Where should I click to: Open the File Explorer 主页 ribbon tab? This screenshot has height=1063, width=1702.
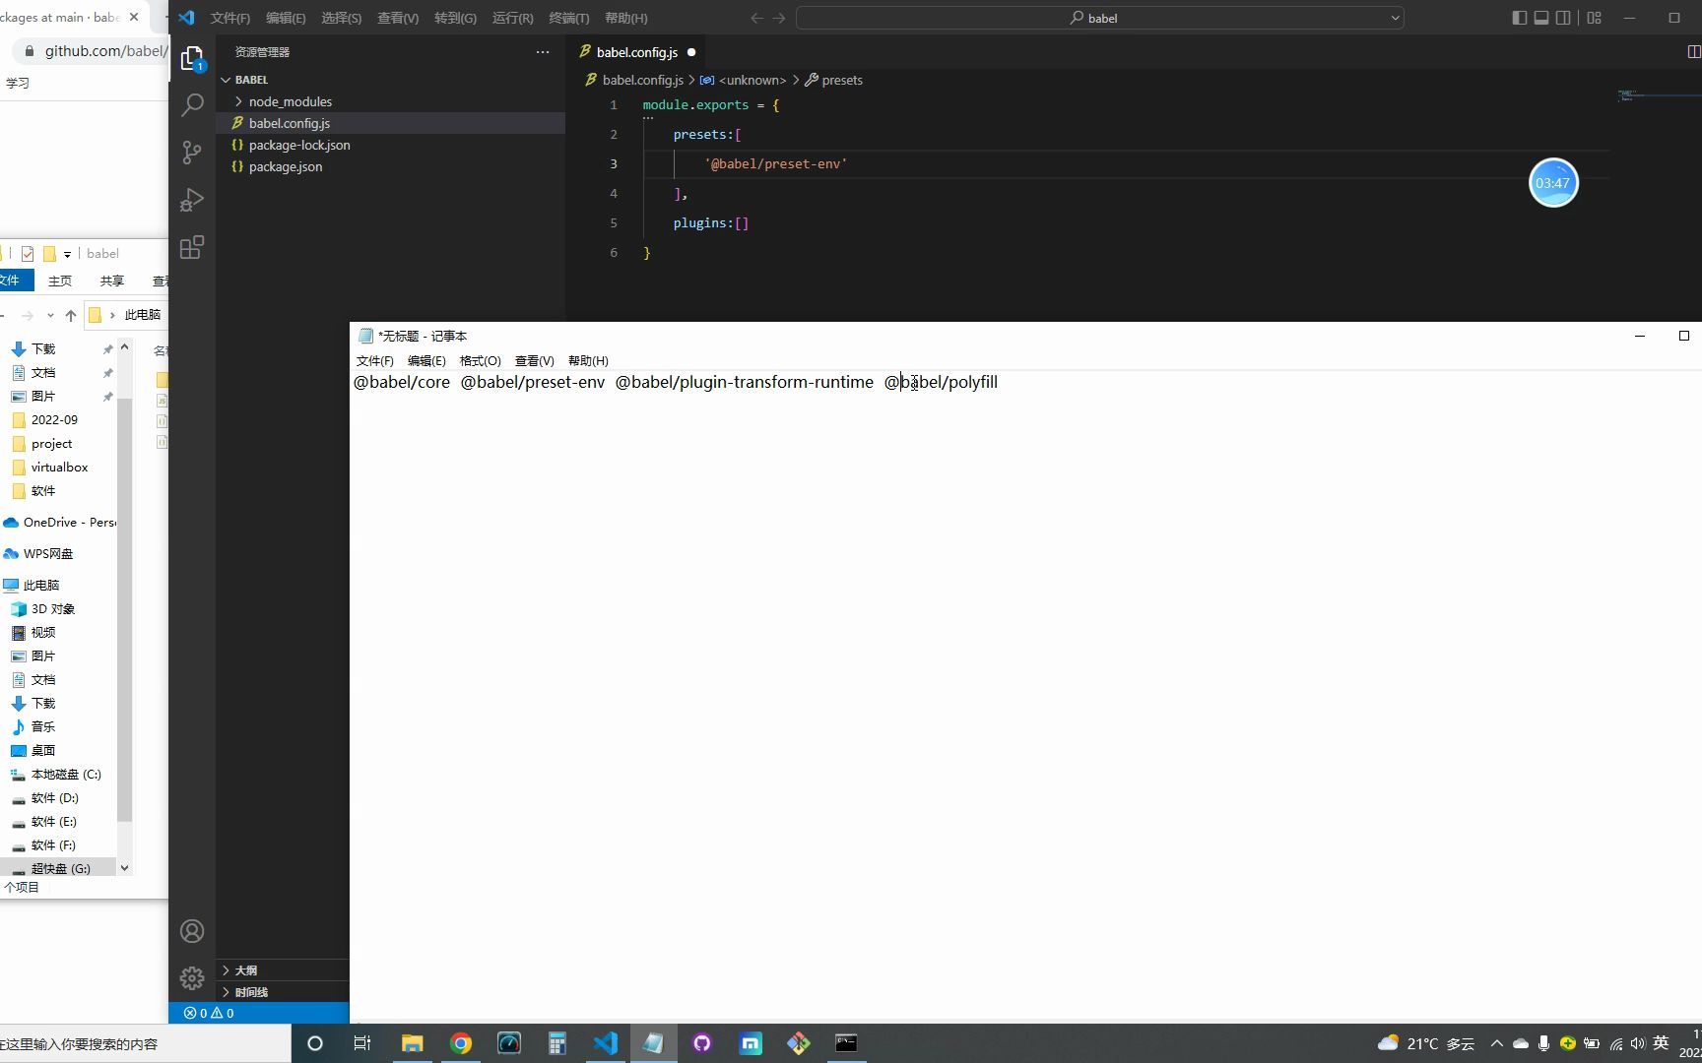click(x=60, y=281)
